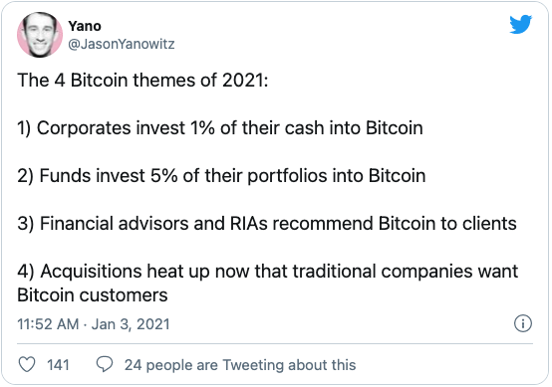The image size is (552, 387).
Task: Click the Jan 3, 2021 date
Action: point(131,324)
